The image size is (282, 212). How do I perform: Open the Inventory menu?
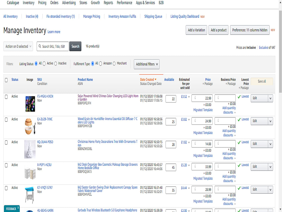point(28,3)
